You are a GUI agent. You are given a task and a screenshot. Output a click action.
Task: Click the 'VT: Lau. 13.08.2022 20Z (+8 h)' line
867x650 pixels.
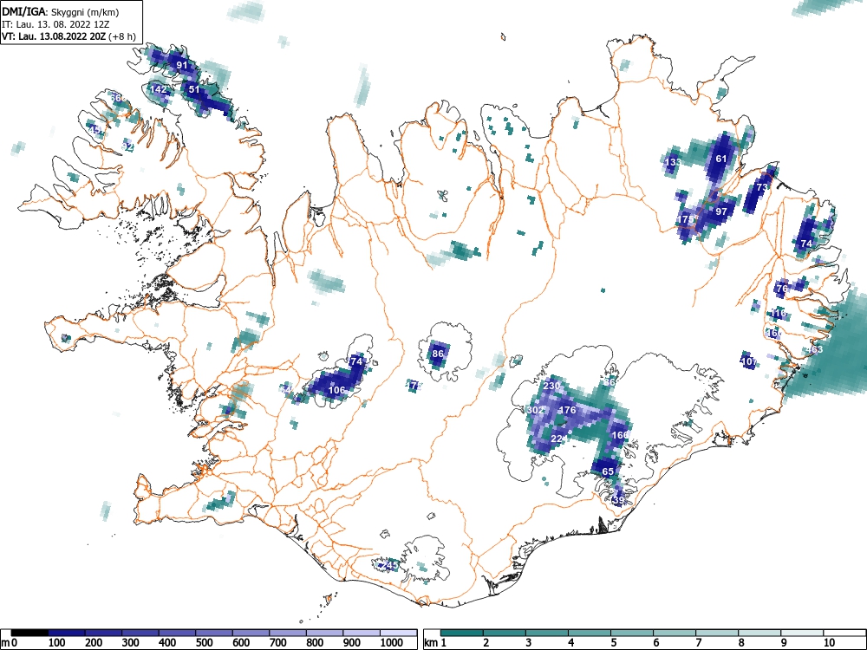point(68,36)
